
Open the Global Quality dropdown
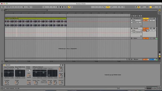tap(29, 70)
